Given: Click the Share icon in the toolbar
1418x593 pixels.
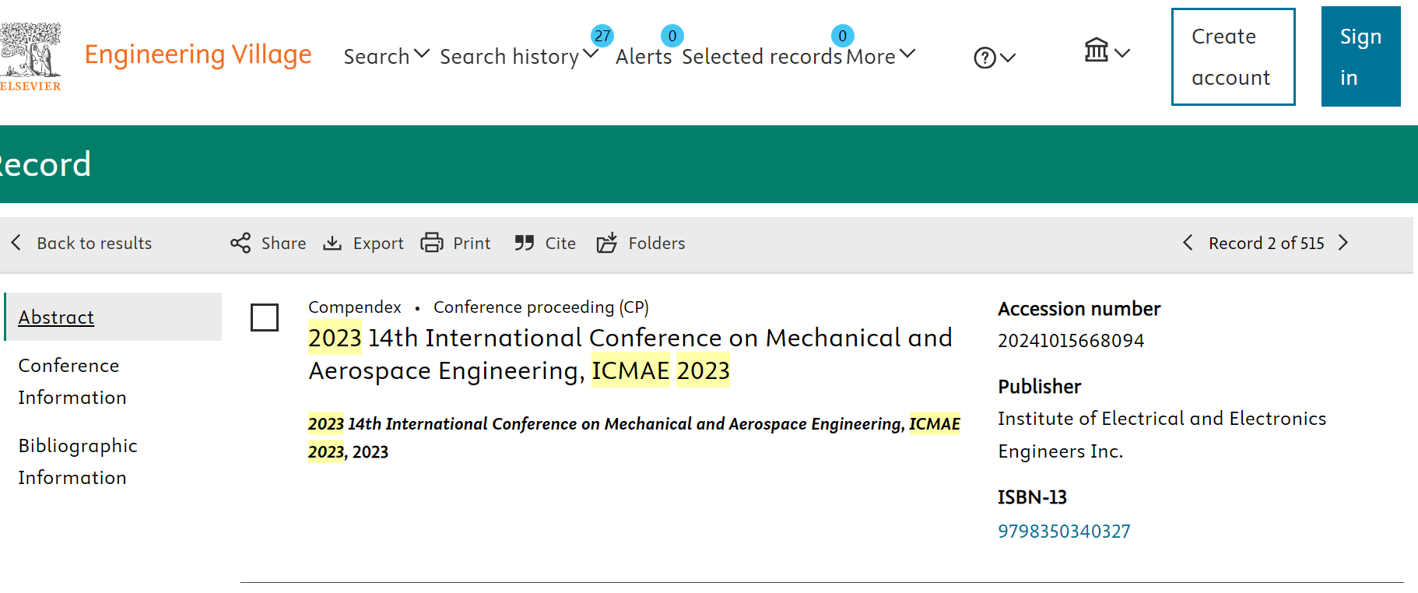Looking at the screenshot, I should 240,243.
